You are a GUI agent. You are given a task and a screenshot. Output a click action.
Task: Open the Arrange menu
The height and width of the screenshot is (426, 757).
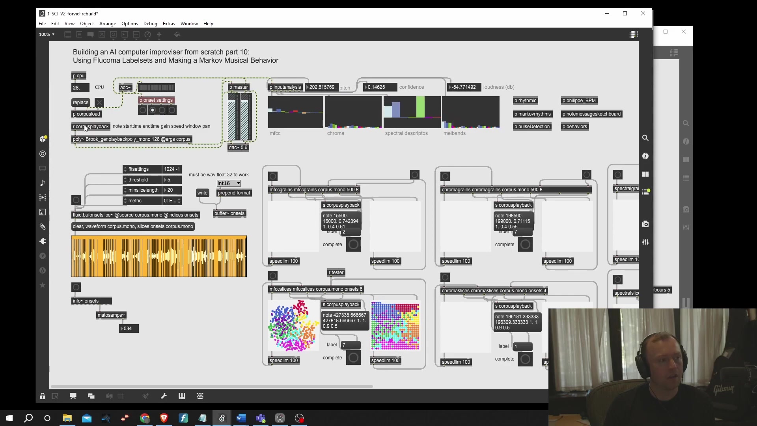[x=108, y=24]
